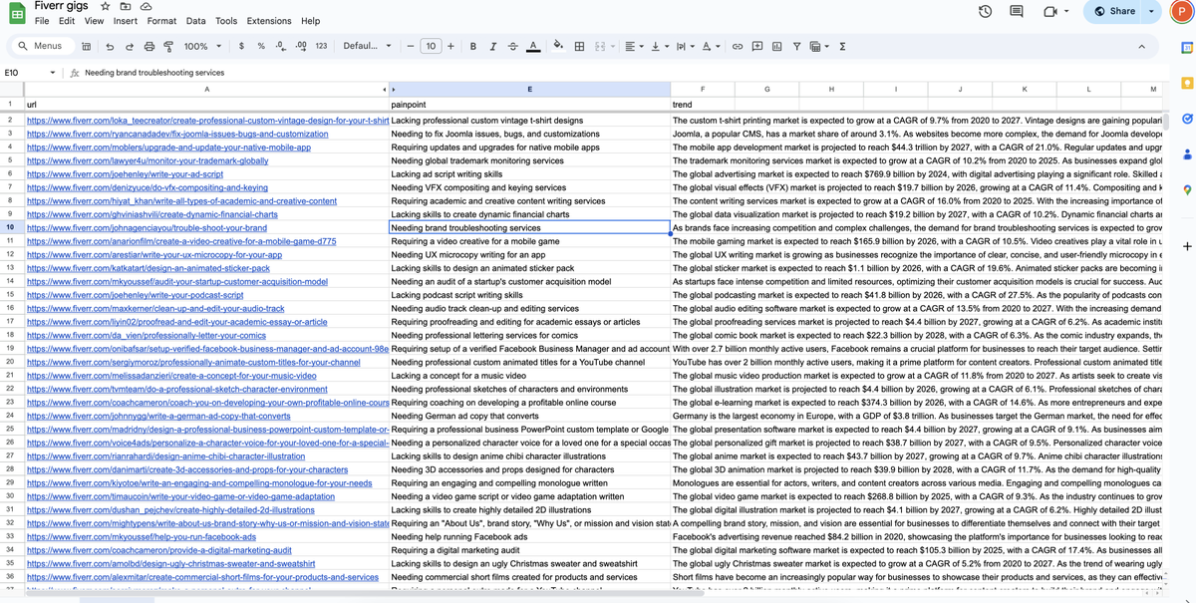The image size is (1196, 603).
Task: Open the fill color picker
Action: 558,46
